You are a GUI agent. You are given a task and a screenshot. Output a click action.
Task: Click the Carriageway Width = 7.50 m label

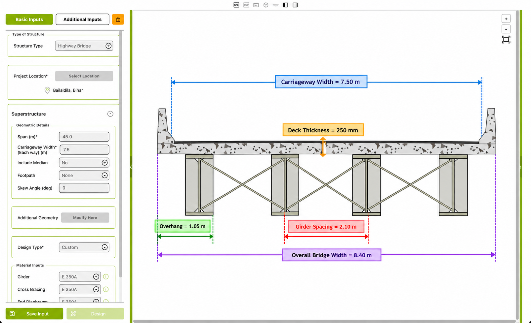tap(321, 82)
